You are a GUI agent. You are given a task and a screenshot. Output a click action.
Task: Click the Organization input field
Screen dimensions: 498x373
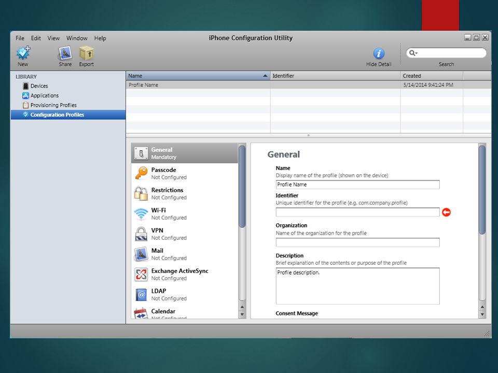(357, 242)
